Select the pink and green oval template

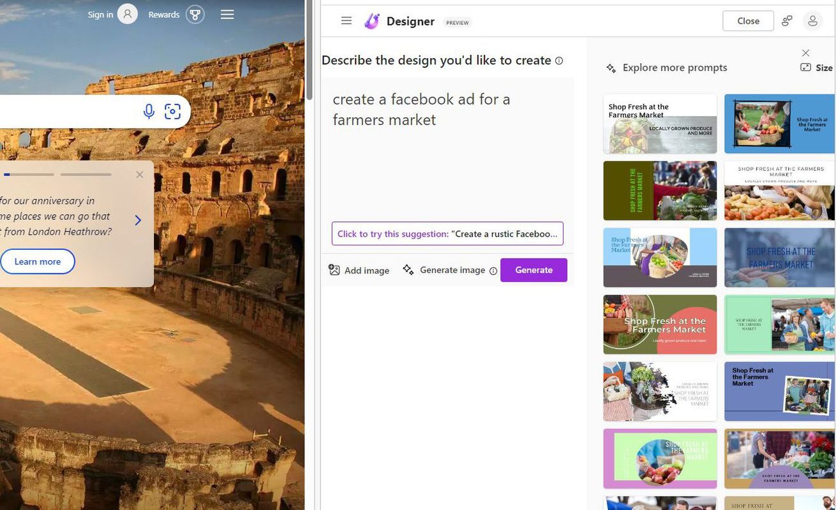click(x=660, y=458)
